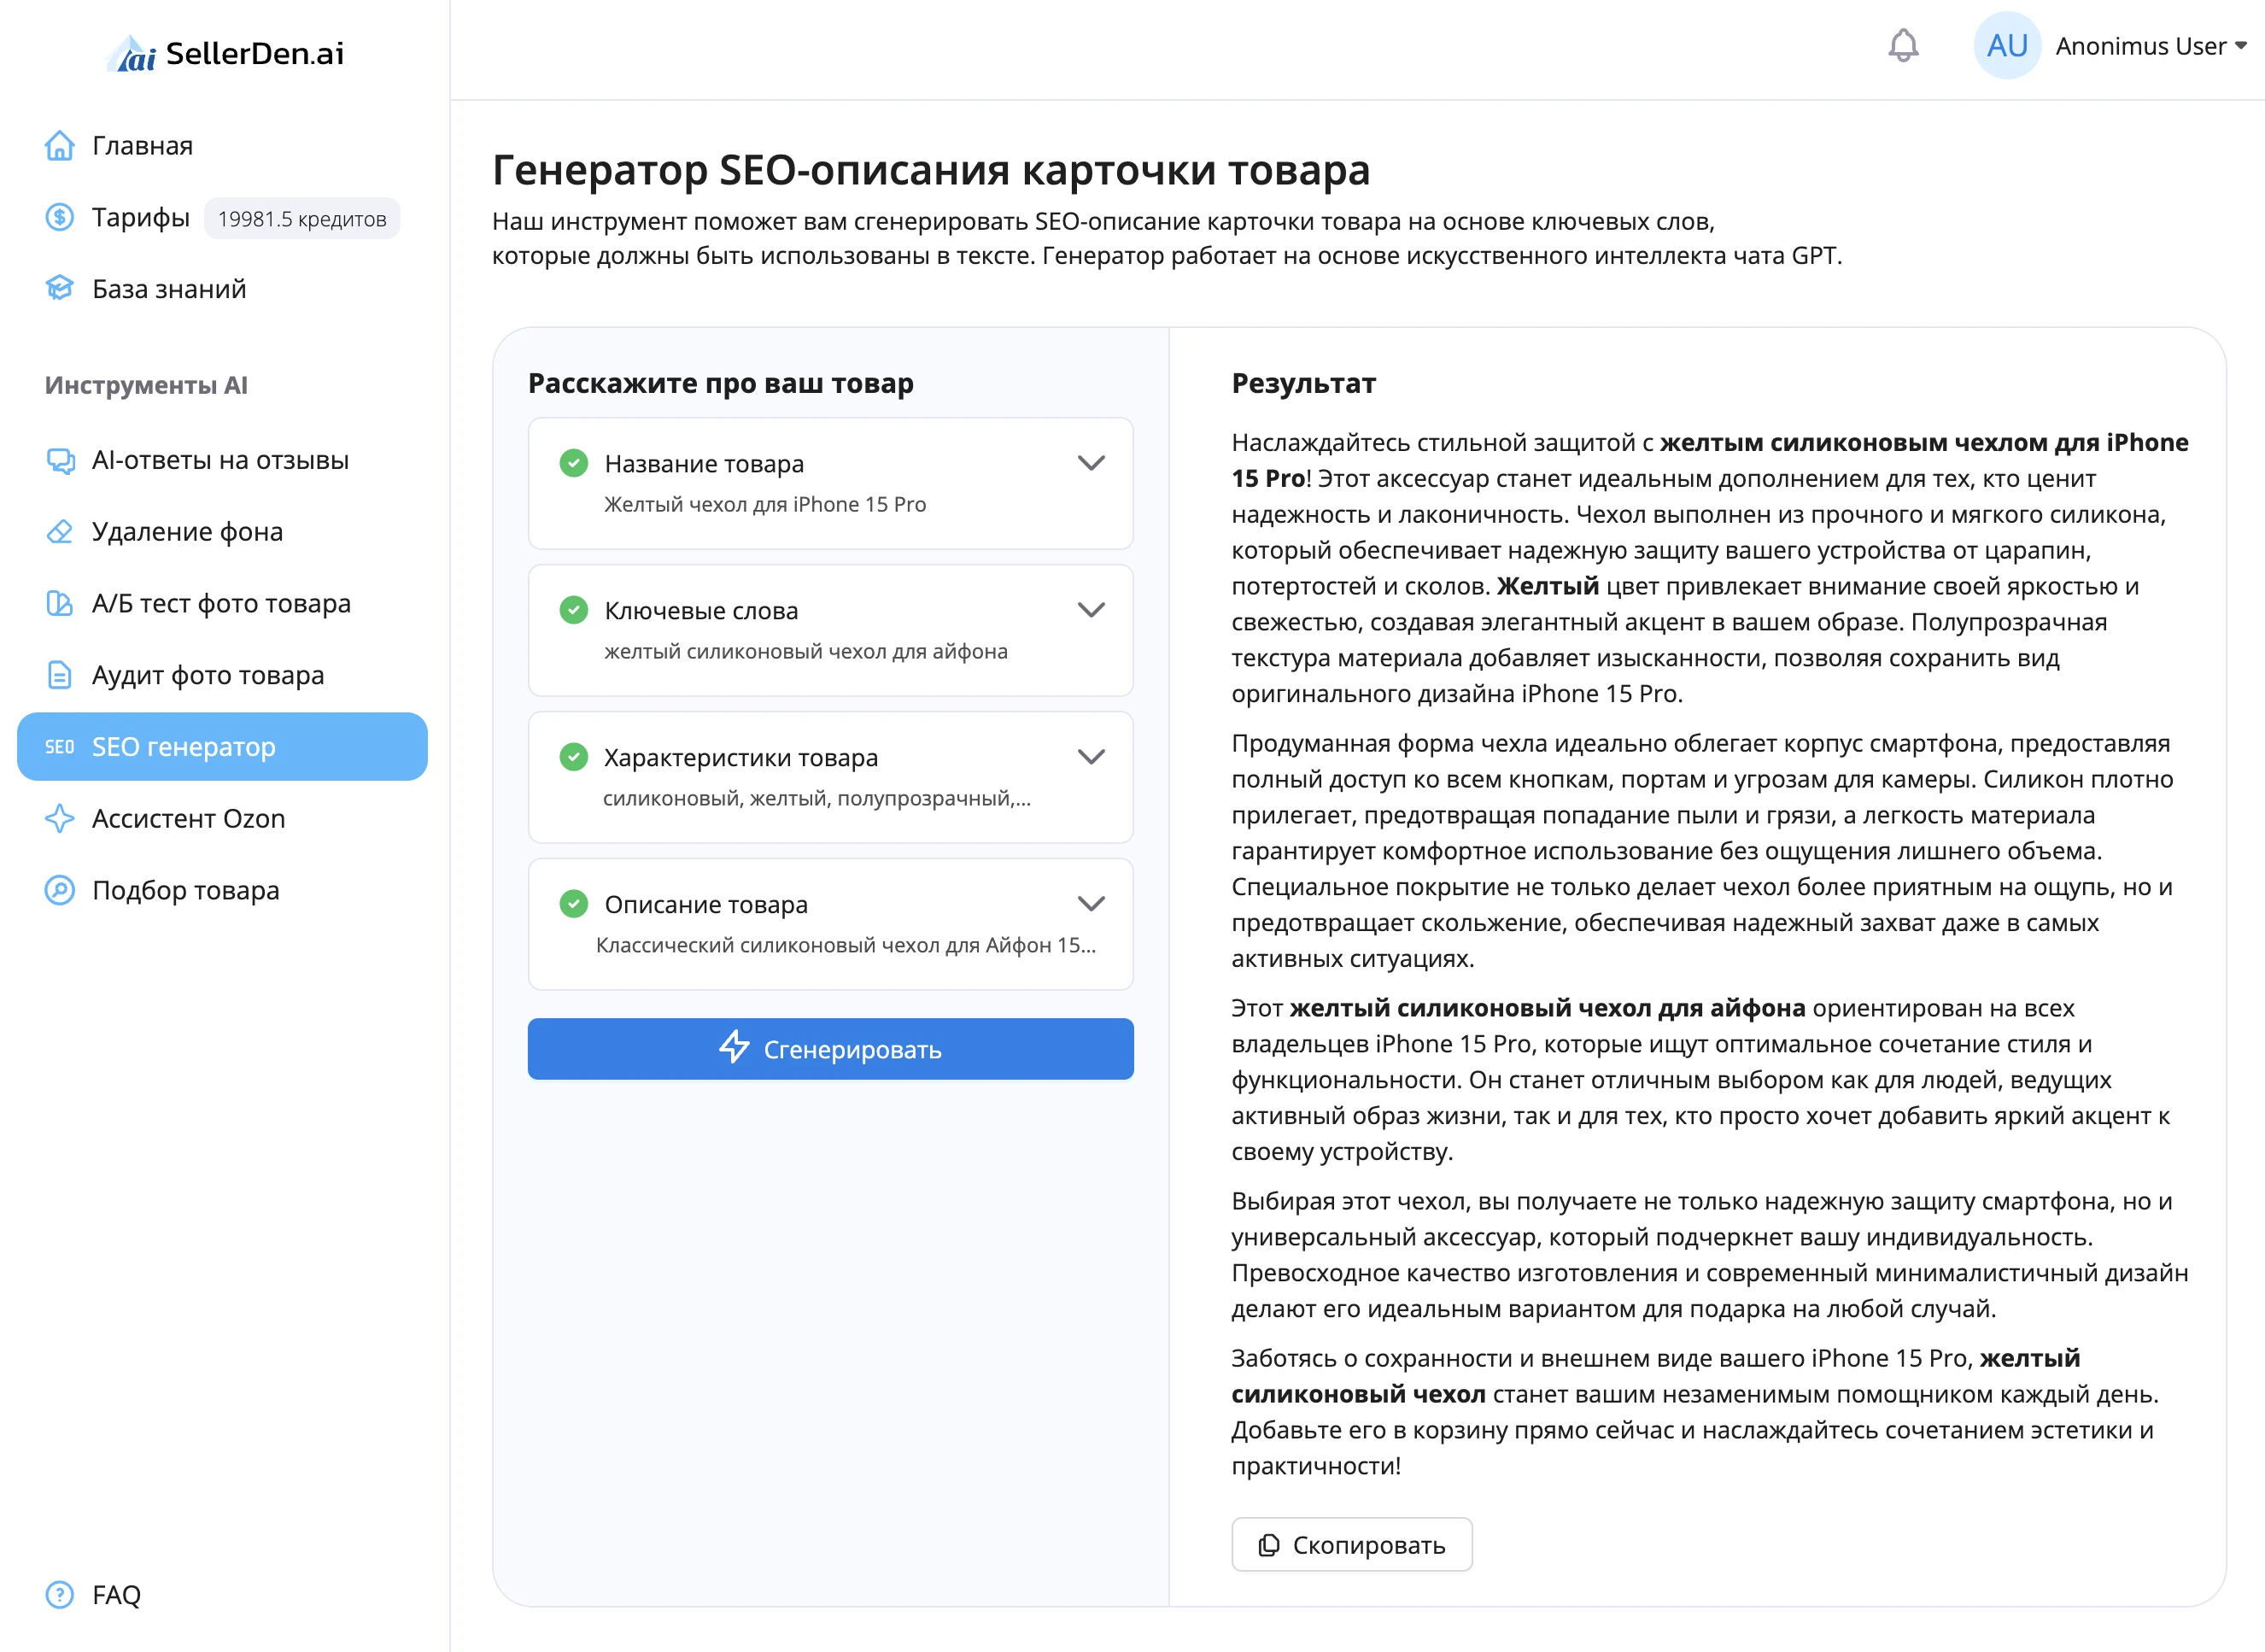
Task: Click the text "Желтый чехол для iPhone 15 Pro"
Action: click(765, 504)
